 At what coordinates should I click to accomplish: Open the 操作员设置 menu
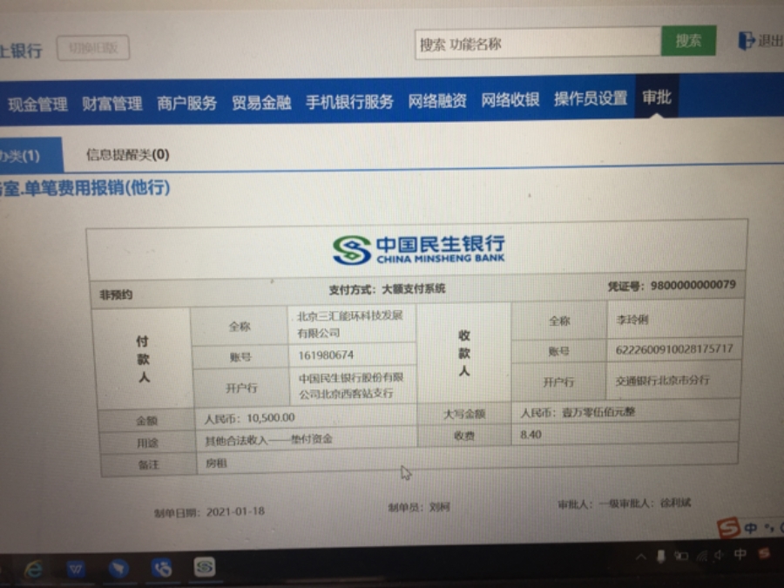coord(591,98)
